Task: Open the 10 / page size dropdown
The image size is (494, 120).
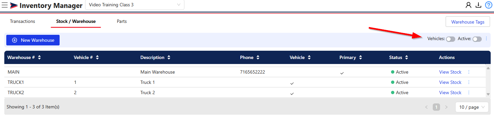Action: 472,107
